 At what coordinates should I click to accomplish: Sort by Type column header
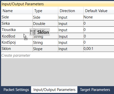(45, 11)
